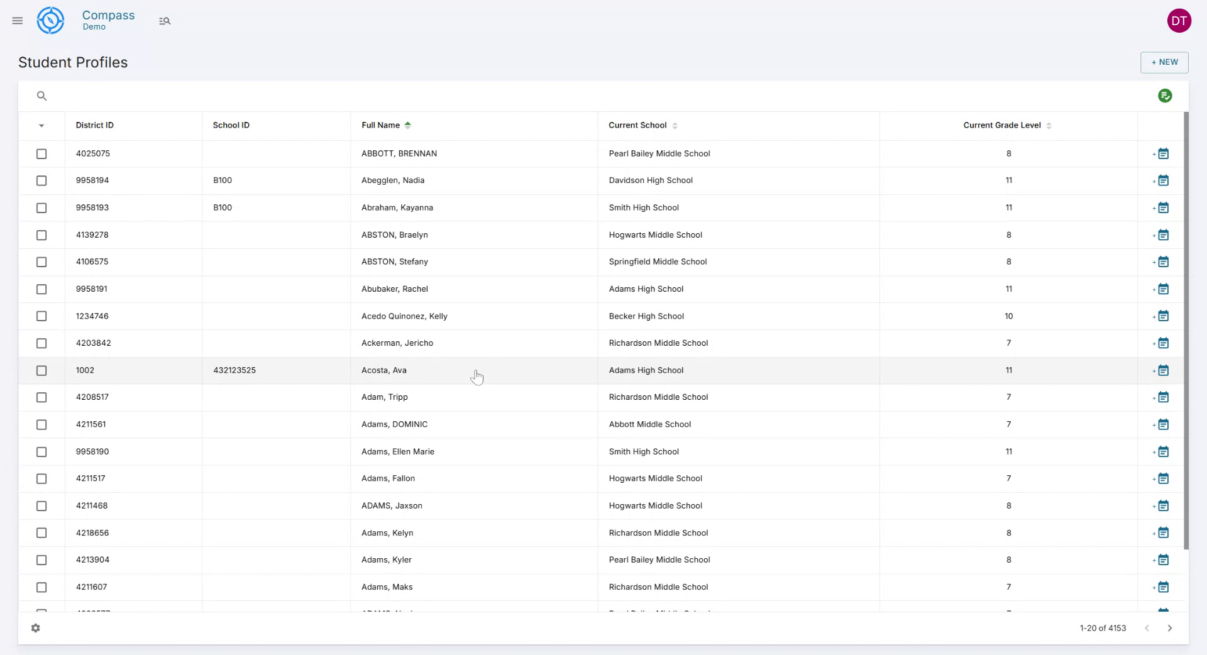The height and width of the screenshot is (655, 1207).
Task: Open the select-all rows dropdown arrow
Action: 41,126
